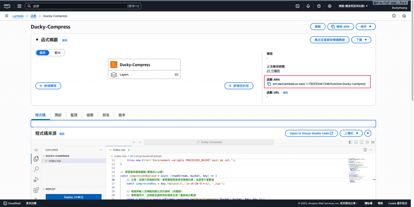Open the notifications bell
Viewport: 414px width, 207px height.
tap(308, 6)
